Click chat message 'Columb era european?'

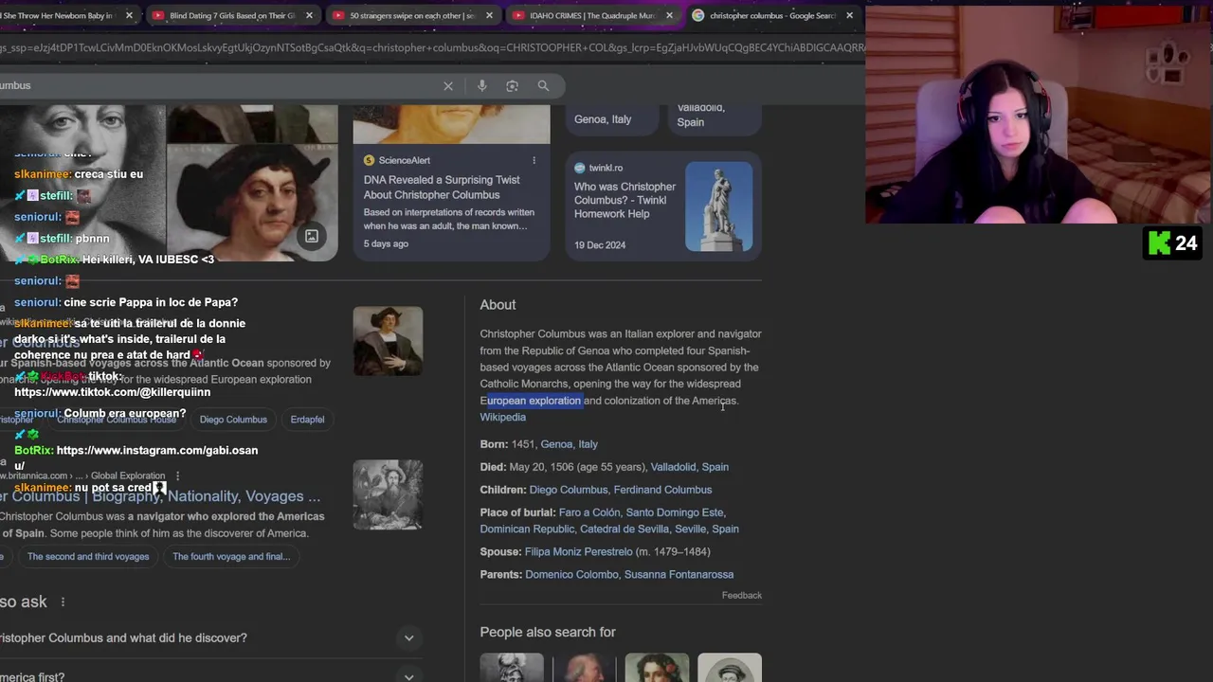pos(125,414)
